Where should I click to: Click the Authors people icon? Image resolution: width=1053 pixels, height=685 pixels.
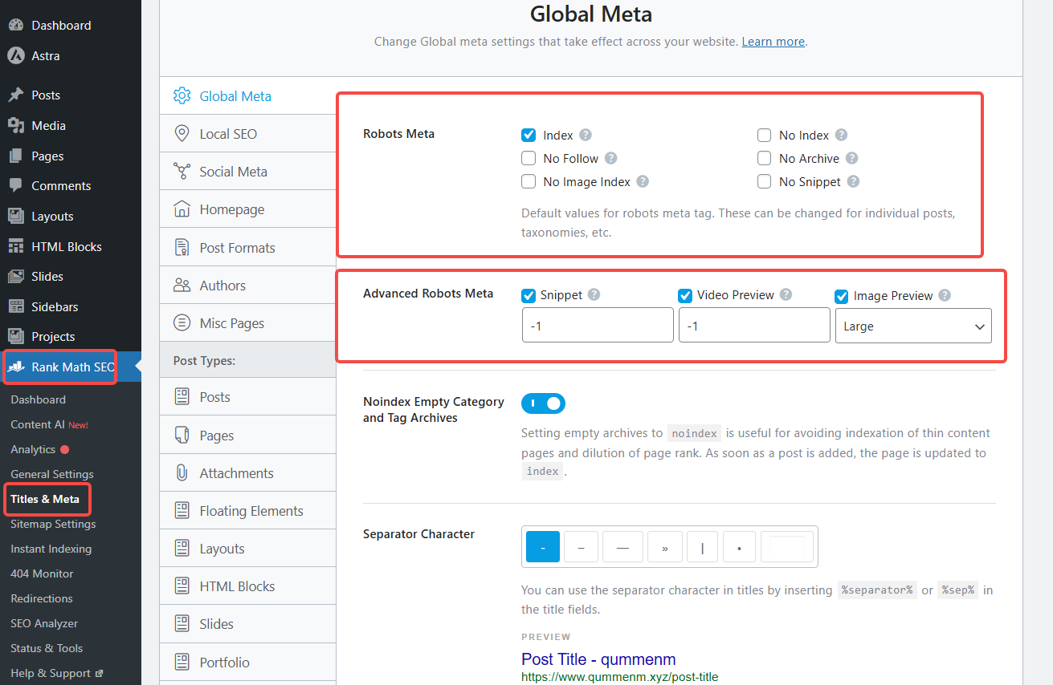pyautogui.click(x=182, y=286)
